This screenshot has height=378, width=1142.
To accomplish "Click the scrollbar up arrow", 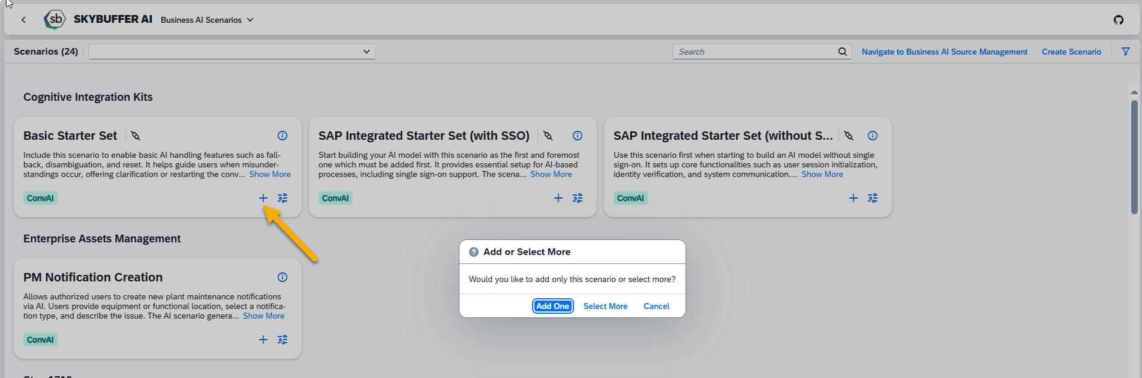I will (1134, 92).
